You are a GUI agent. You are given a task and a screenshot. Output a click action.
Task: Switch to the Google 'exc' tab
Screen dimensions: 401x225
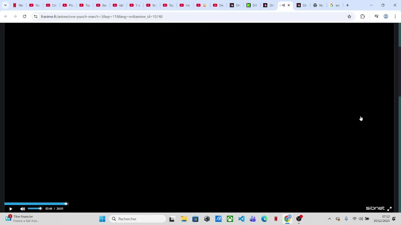[x=335, y=5]
